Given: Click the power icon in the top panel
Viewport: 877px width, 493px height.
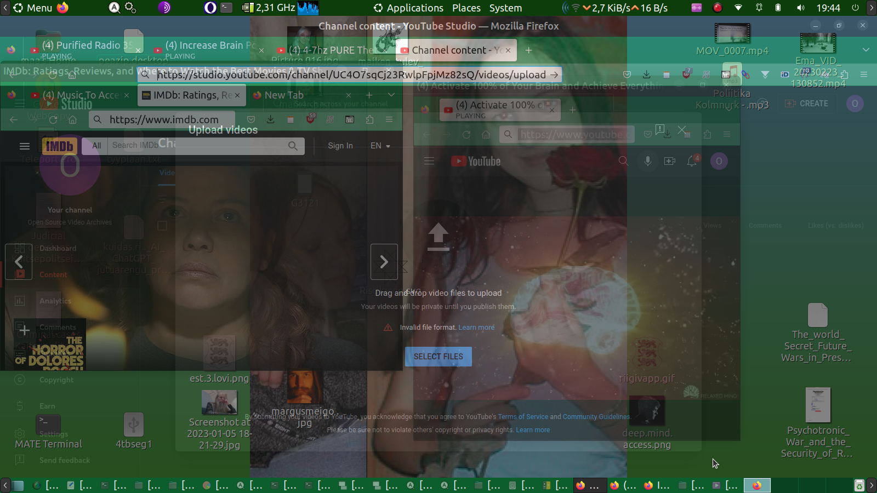Looking at the screenshot, I should [855, 8].
